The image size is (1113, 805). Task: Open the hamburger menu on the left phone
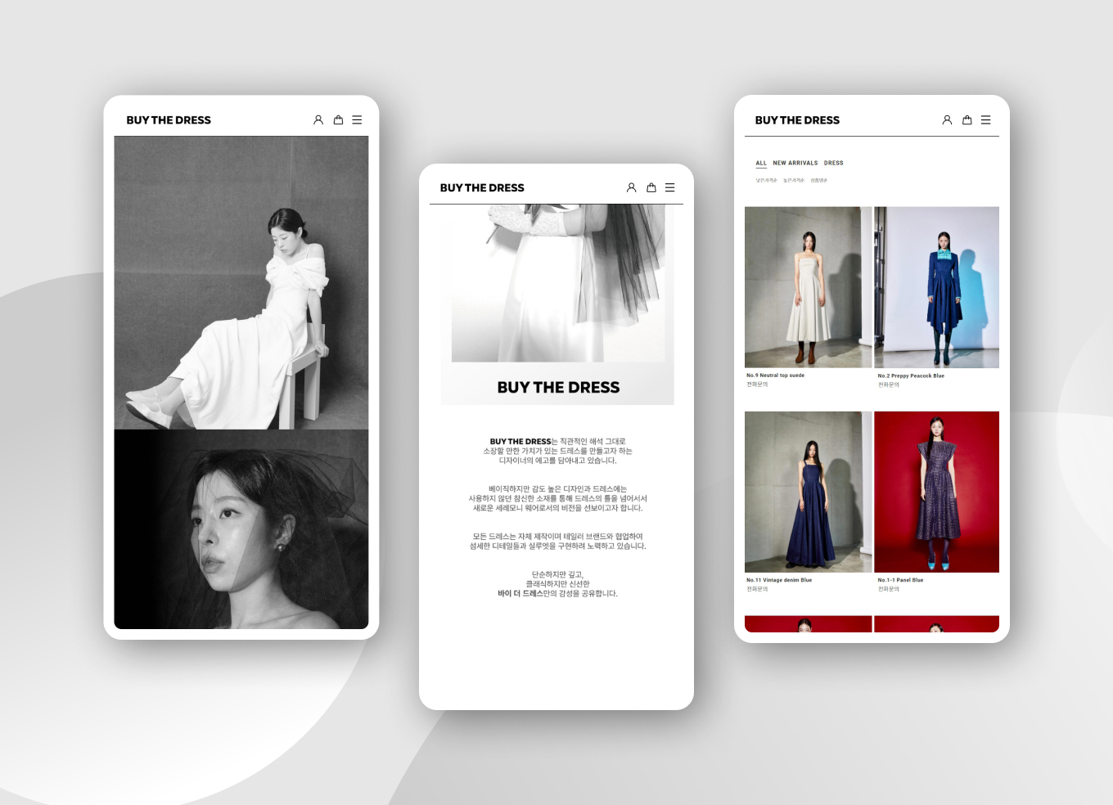pyautogui.click(x=357, y=119)
